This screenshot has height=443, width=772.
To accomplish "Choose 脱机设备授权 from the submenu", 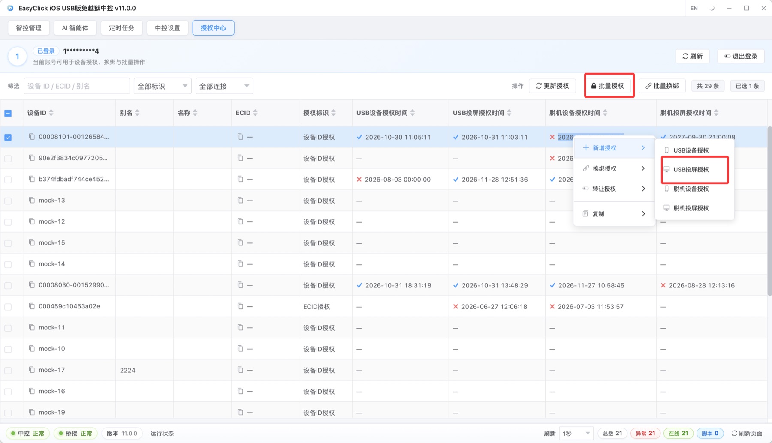I will point(694,189).
